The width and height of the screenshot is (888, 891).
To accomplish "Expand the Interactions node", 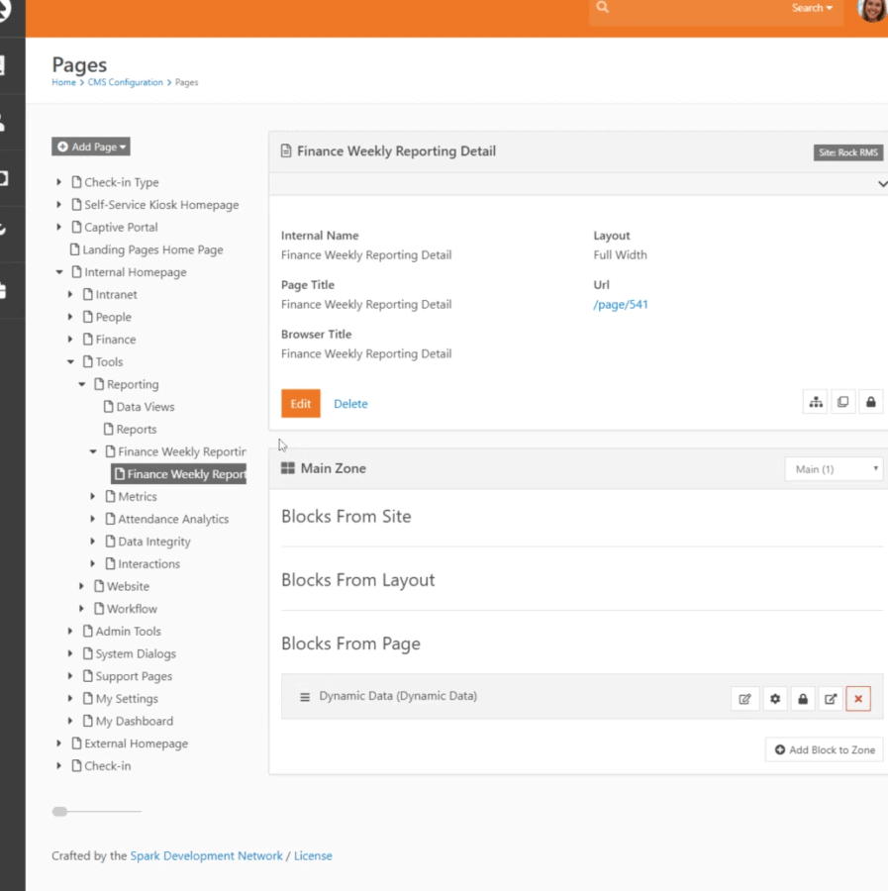I will point(93,563).
